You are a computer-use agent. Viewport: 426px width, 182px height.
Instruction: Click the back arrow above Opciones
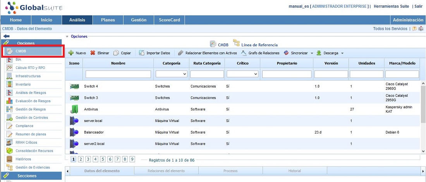[x=6, y=36]
